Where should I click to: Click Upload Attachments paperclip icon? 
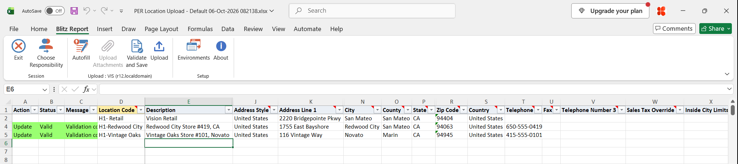[108, 46]
